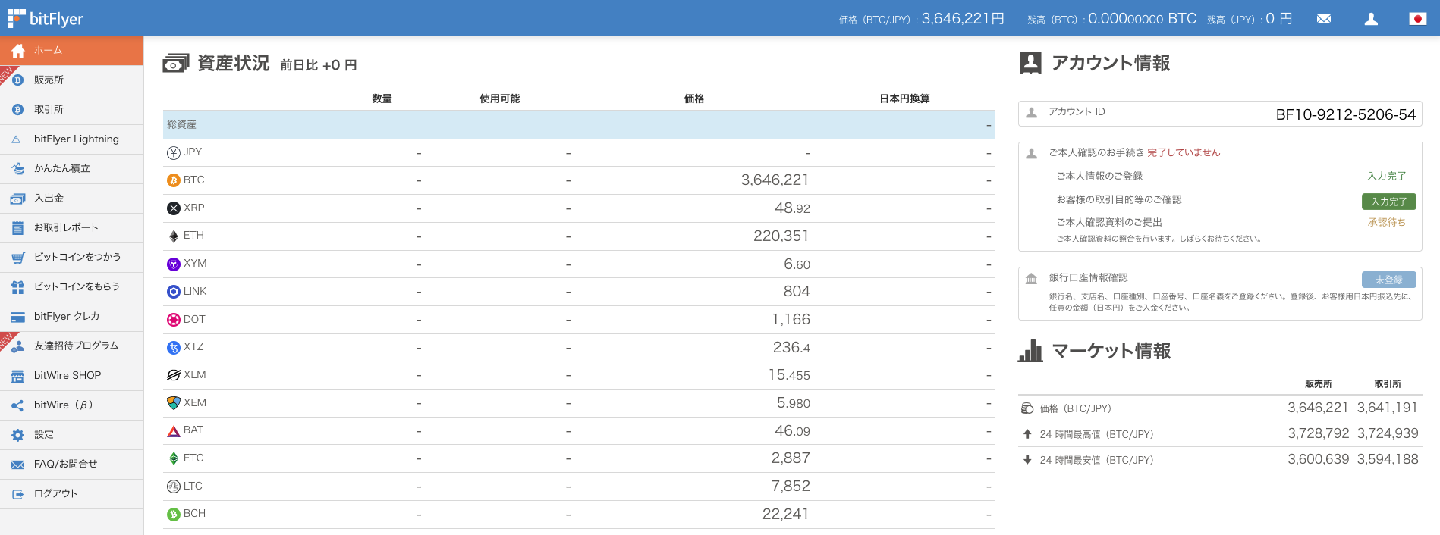
Task: Click the ログアウト exit icon
Action: pyautogui.click(x=18, y=494)
